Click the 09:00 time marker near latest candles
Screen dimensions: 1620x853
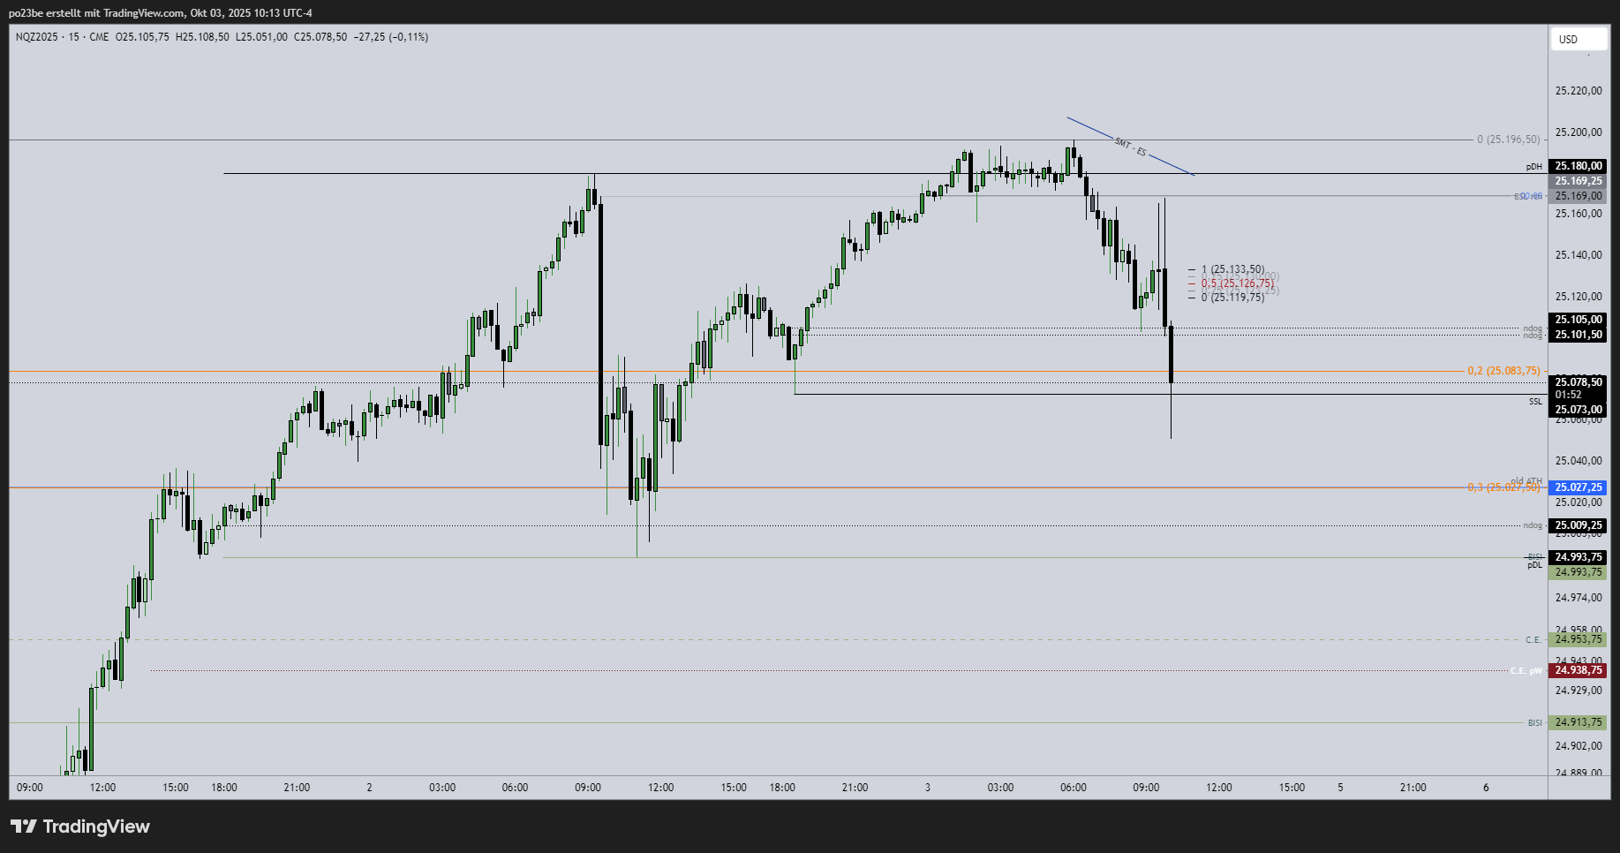point(1146,788)
